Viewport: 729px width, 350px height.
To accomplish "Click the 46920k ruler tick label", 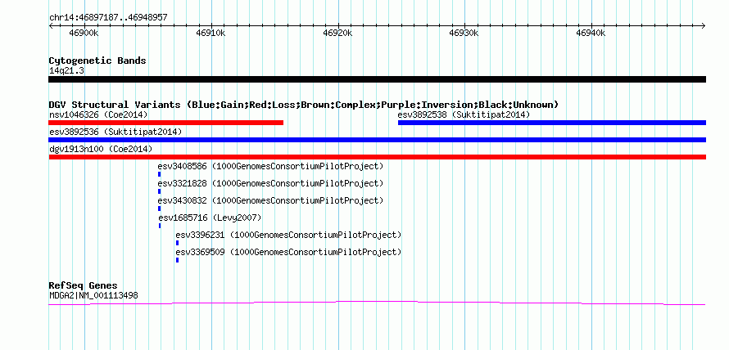I will tap(337, 33).
